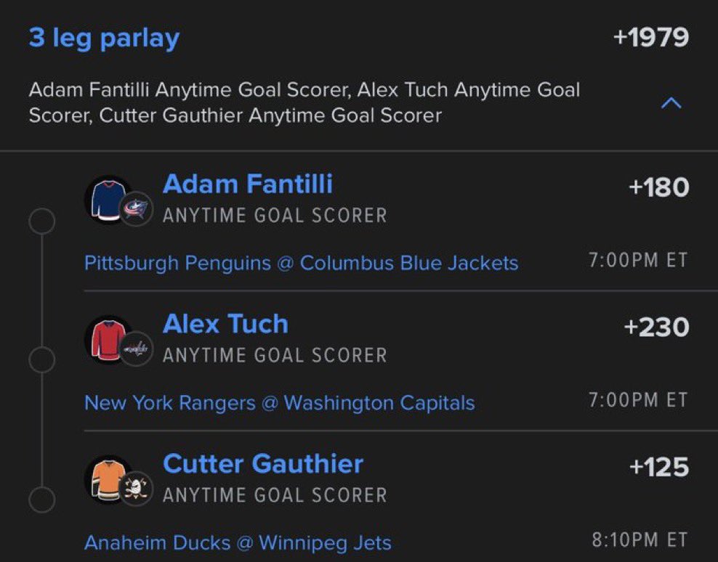Screen dimensions: 718x562
Task: Click Adam Fantilli's navy jersey icon
Action: (x=107, y=200)
